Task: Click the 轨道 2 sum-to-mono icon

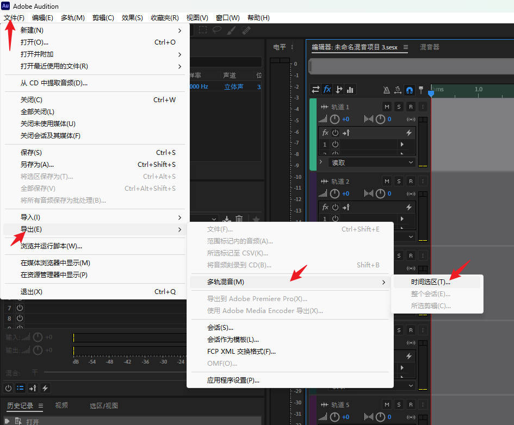Action: (411, 194)
